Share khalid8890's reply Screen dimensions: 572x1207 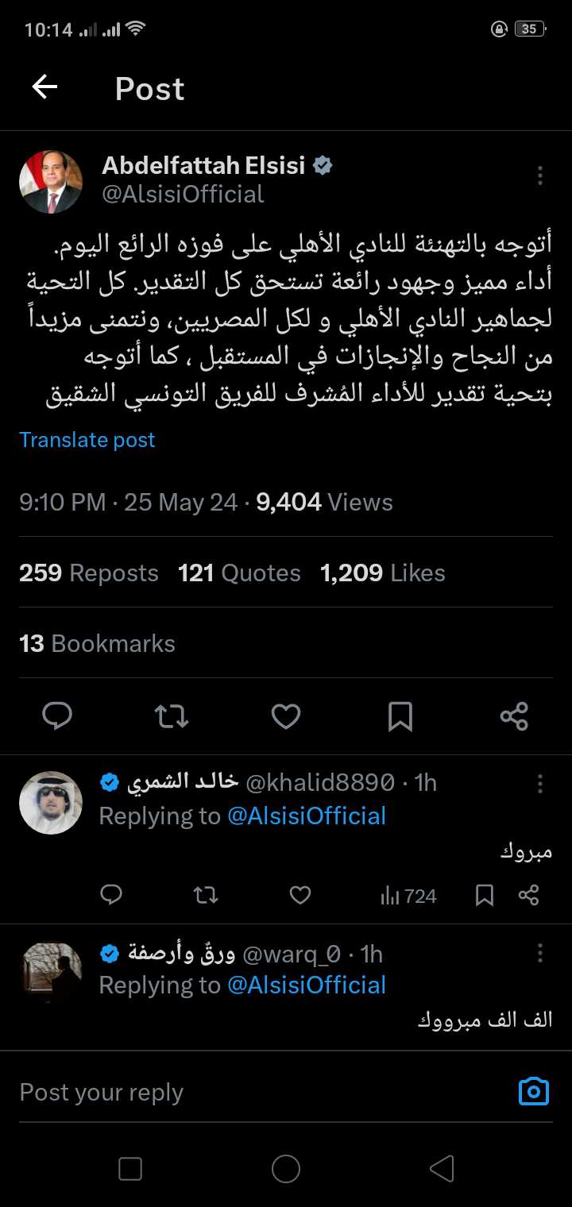[529, 896]
